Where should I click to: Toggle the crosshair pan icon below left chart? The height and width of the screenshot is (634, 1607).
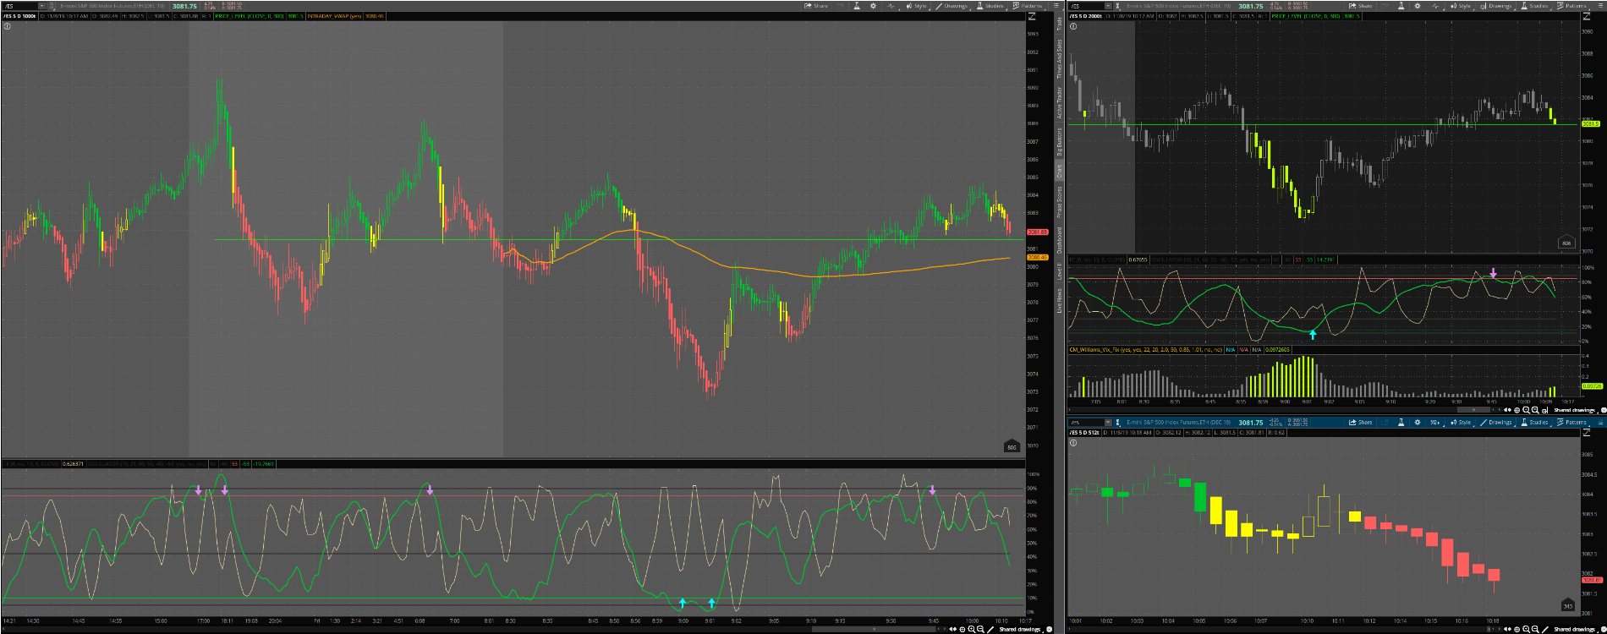pyautogui.click(x=962, y=629)
